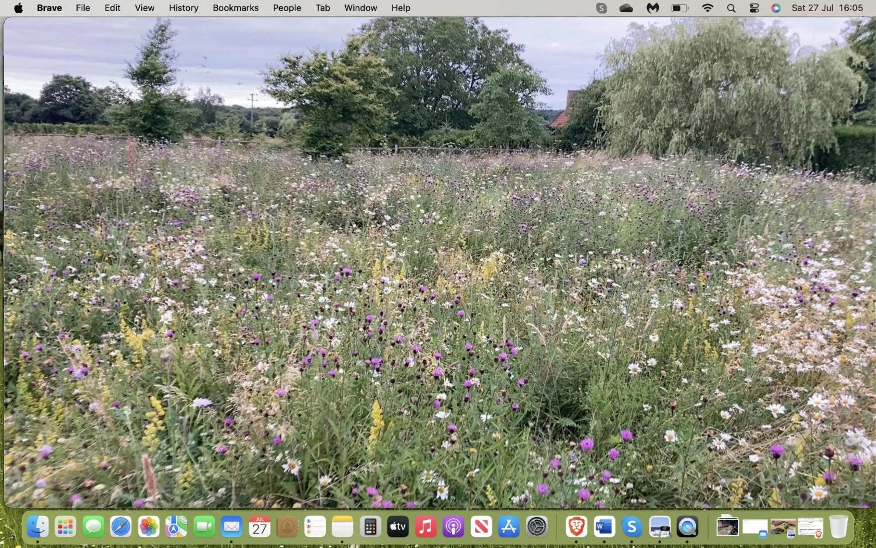Open the Battery status menu

click(679, 8)
